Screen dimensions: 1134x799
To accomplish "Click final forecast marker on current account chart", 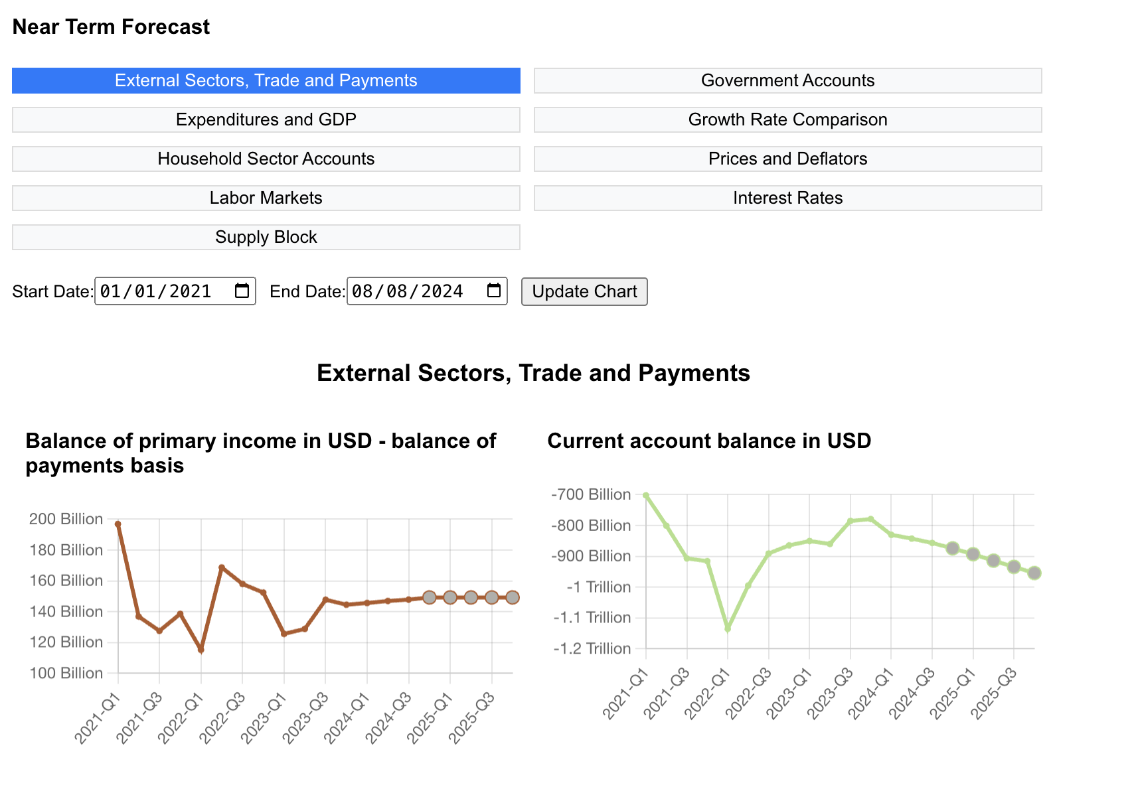I will pyautogui.click(x=1034, y=573).
